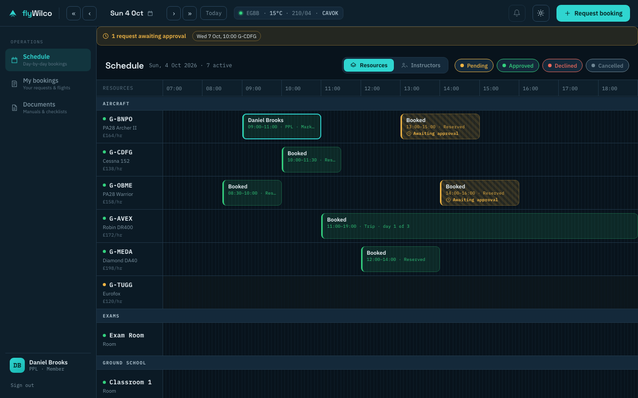Screen dimensions: 638x398
Task: Select the G-AVEX Robin DR400 resource
Action: click(x=129, y=226)
